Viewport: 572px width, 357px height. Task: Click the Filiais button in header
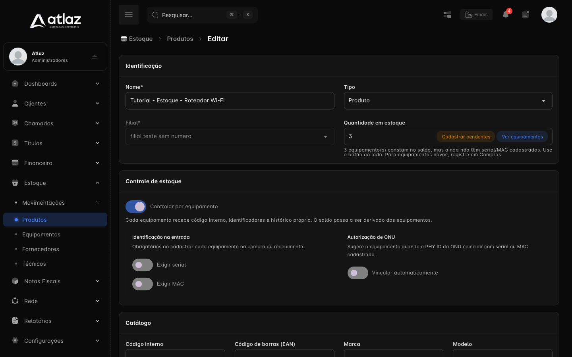click(477, 15)
